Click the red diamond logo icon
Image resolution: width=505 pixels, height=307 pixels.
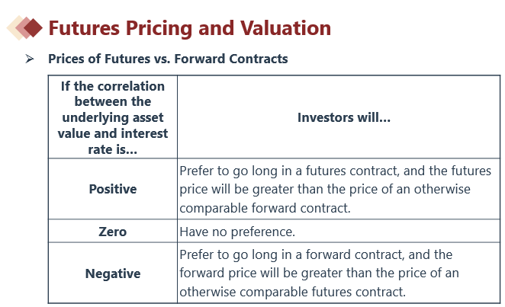click(x=25, y=27)
